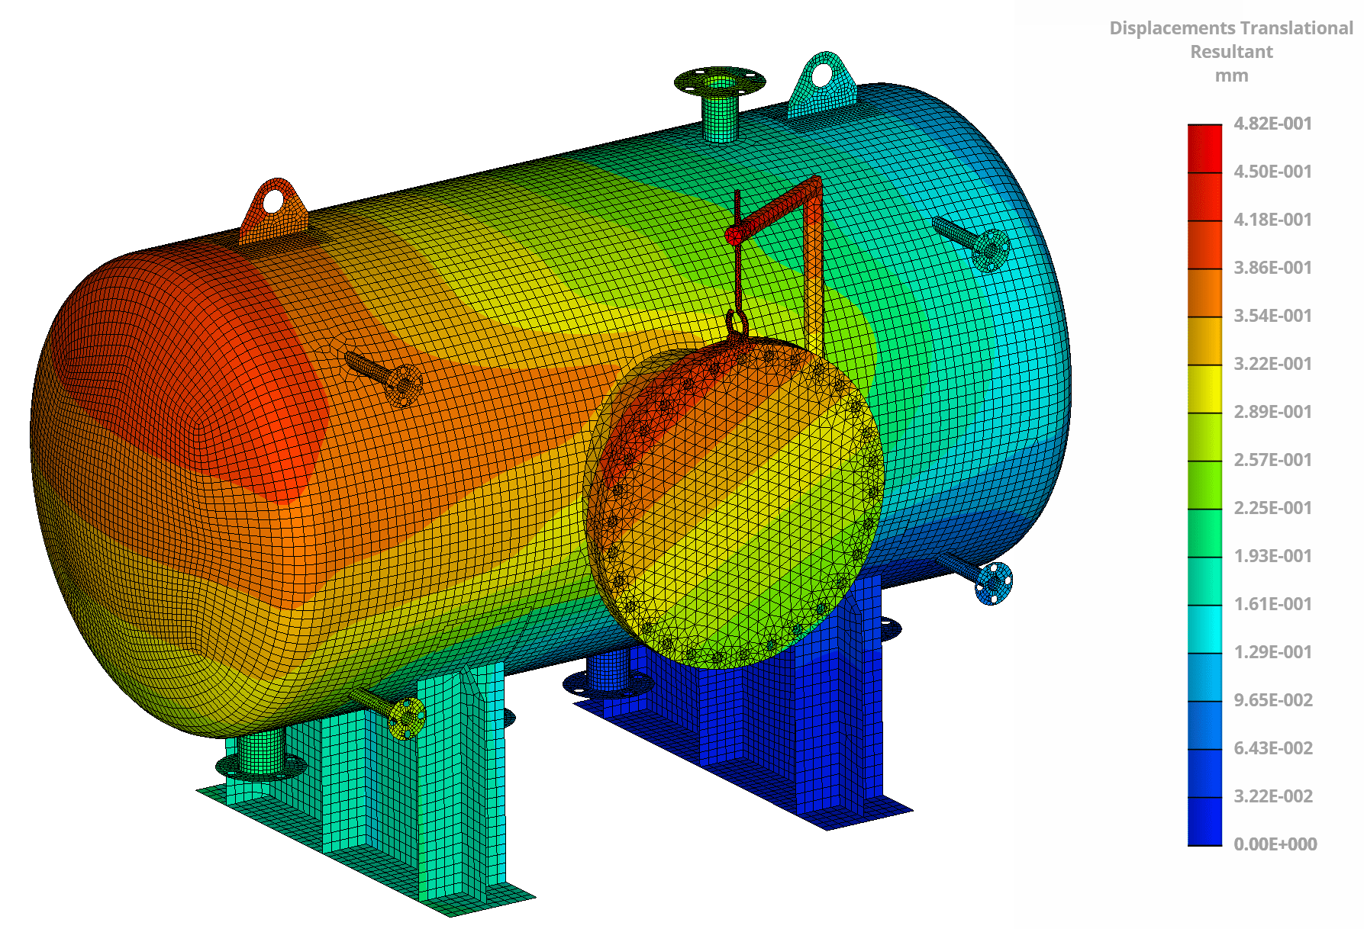This screenshot has height=929, width=1364.
Task: Select the 3.22E-001 legend value
Action: pyautogui.click(x=1272, y=364)
